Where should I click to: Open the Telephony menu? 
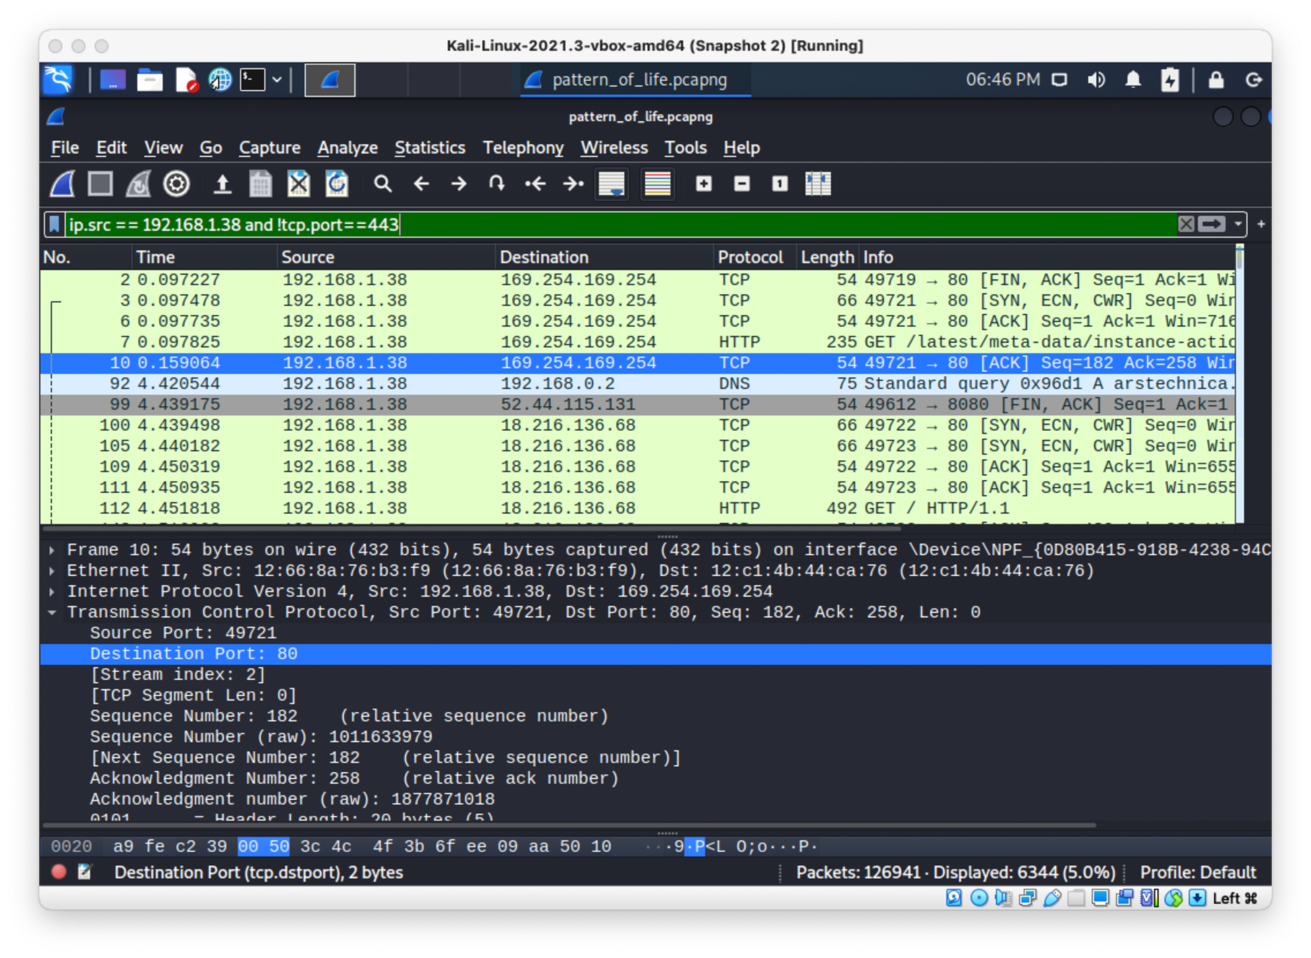click(523, 148)
